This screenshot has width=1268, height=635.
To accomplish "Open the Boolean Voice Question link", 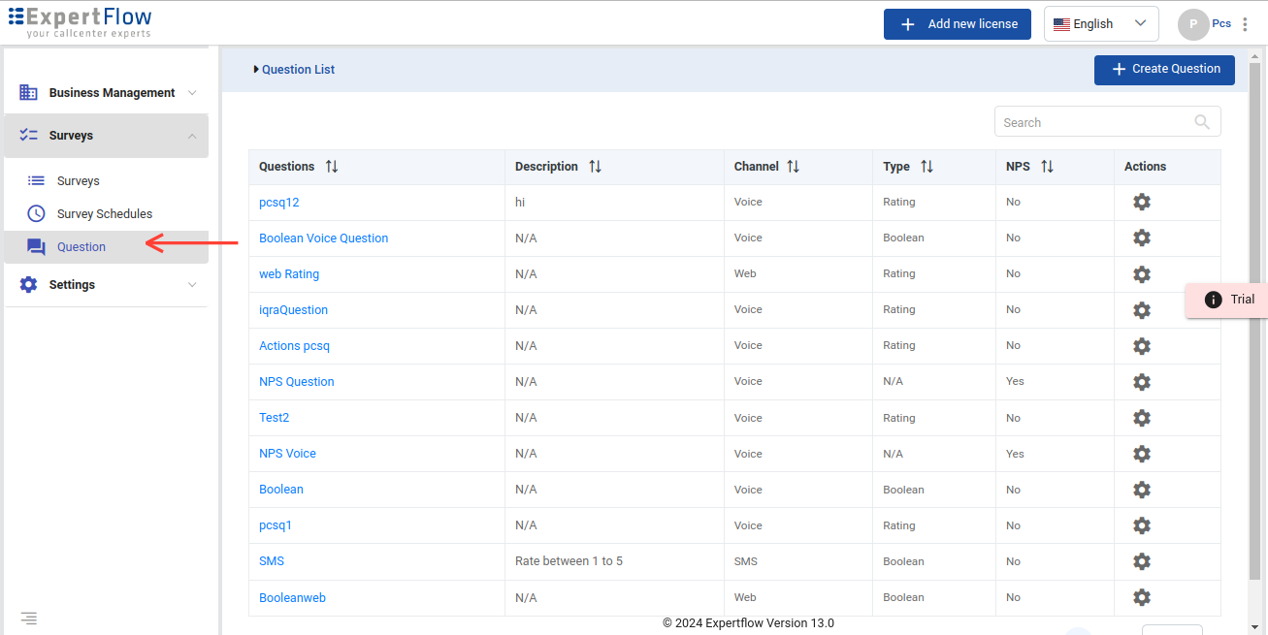I will coord(323,238).
